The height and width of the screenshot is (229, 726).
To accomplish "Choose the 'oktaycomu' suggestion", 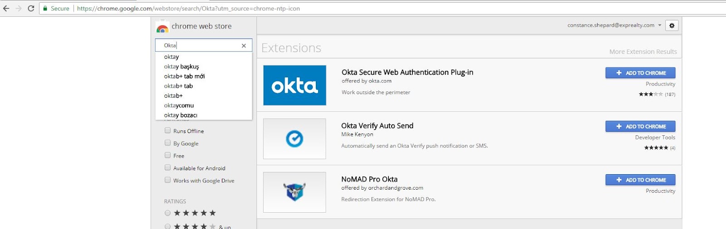I will (x=204, y=105).
